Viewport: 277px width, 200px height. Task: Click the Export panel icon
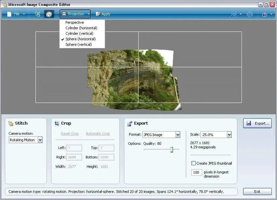[130, 123]
